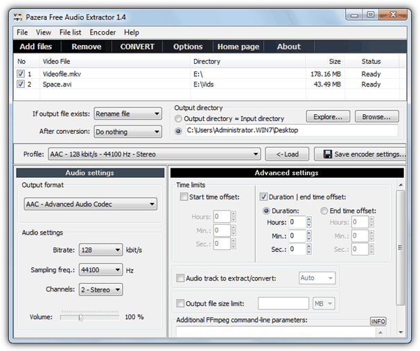
Task: Click the Size column header
Action: (325, 62)
